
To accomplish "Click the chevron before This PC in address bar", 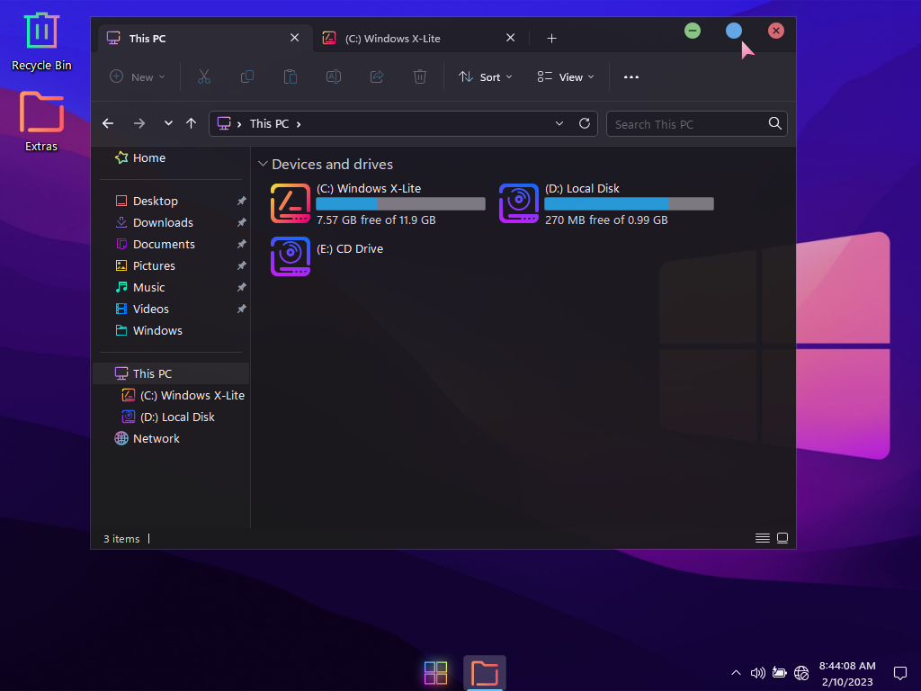I will coord(239,124).
